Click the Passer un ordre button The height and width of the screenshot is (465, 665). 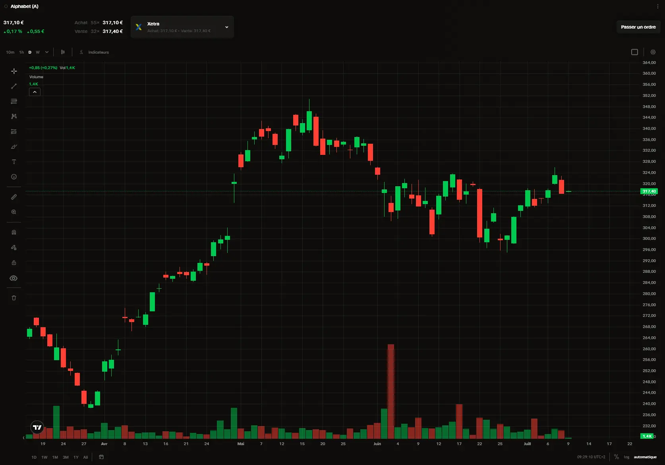click(638, 27)
